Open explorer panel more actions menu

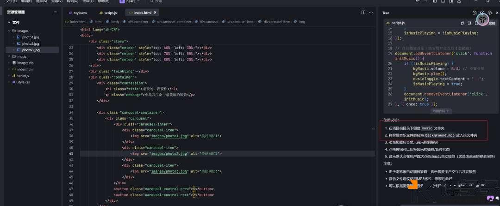pos(57,12)
